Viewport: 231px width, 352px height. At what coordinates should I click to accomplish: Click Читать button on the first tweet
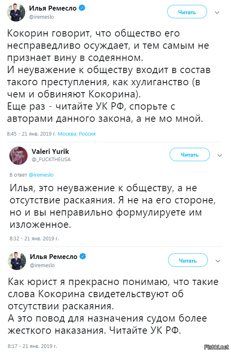187,12
